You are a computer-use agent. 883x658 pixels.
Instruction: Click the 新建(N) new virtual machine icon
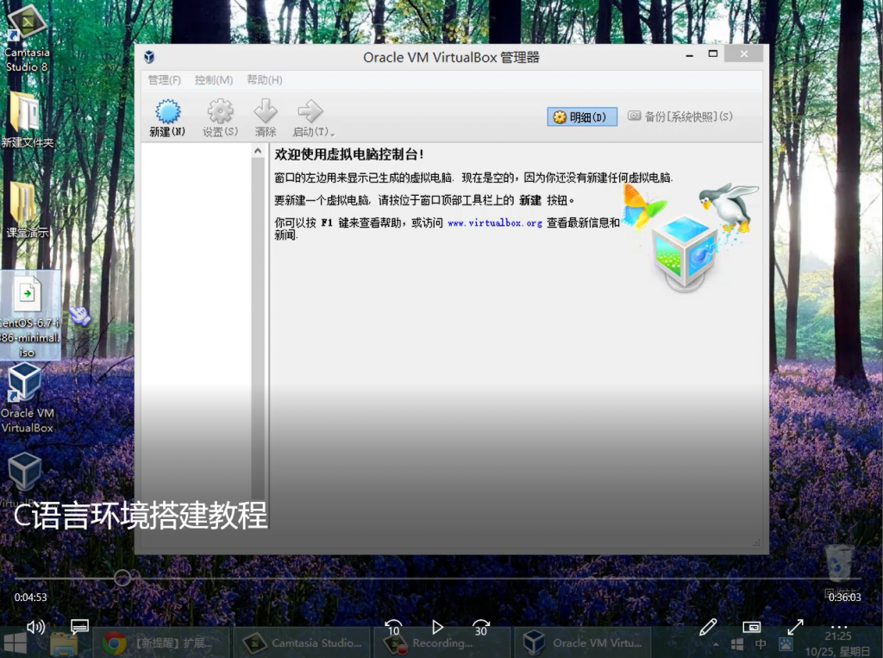click(x=167, y=117)
